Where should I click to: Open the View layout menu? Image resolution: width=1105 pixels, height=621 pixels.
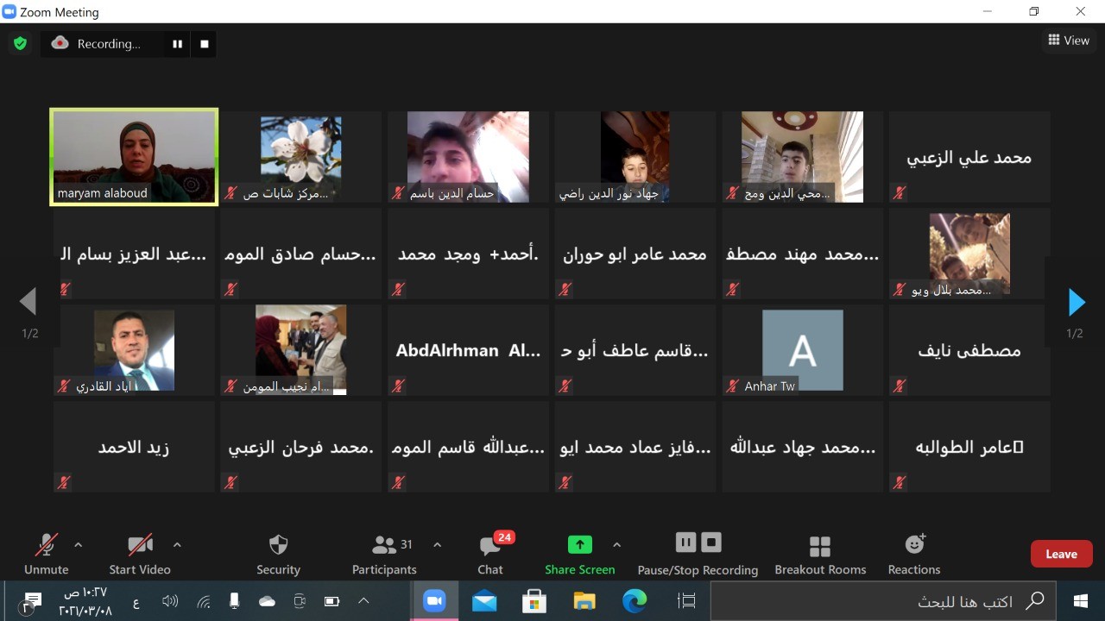click(1069, 41)
